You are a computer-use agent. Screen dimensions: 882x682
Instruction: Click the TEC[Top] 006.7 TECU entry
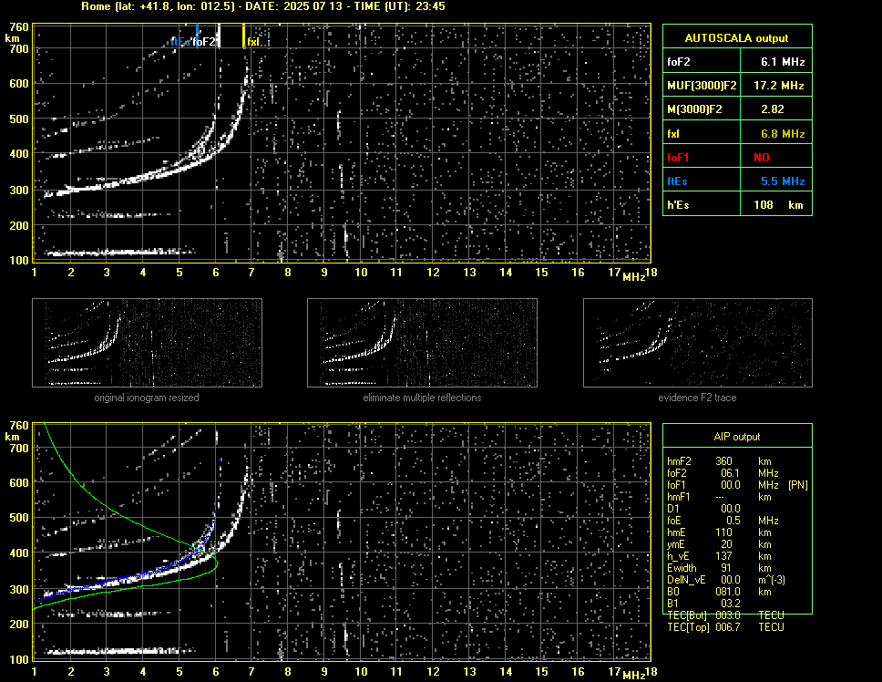(x=725, y=627)
